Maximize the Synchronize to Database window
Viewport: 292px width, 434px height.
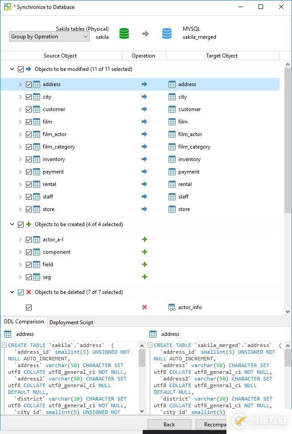coord(260,7)
